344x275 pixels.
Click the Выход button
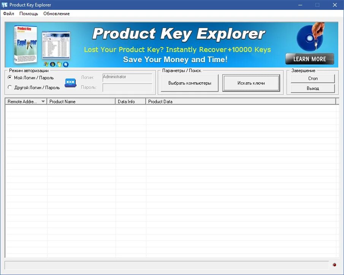(x=312, y=88)
